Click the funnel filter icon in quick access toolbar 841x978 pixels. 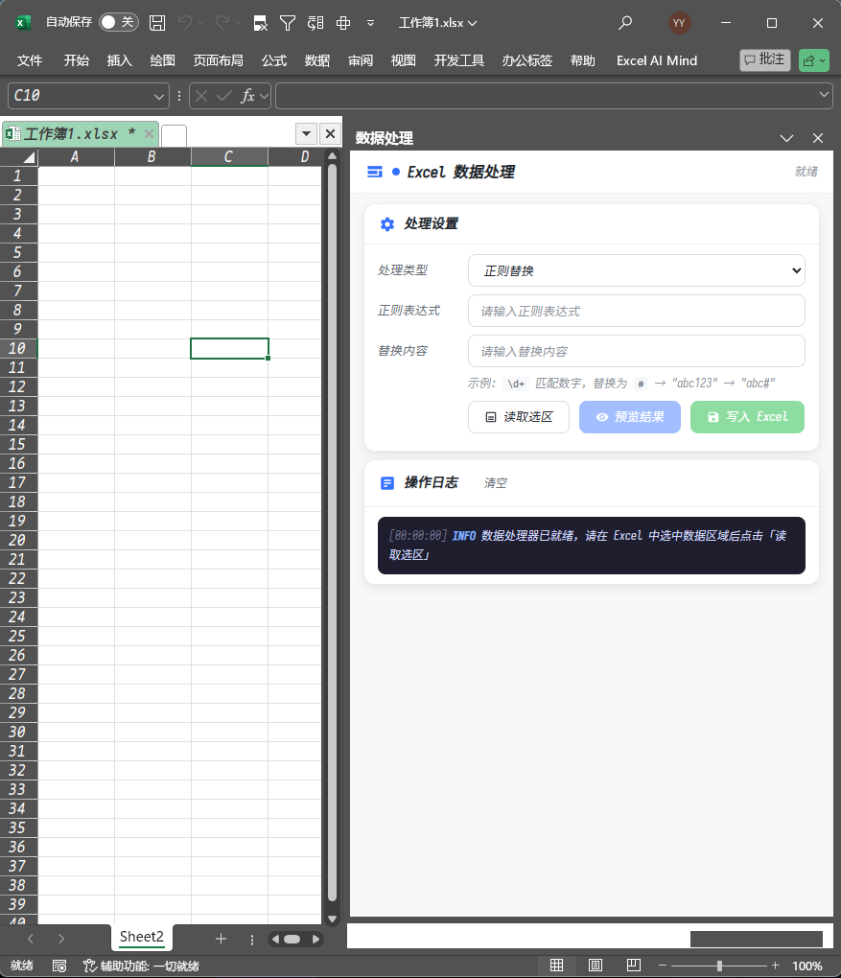[x=287, y=23]
